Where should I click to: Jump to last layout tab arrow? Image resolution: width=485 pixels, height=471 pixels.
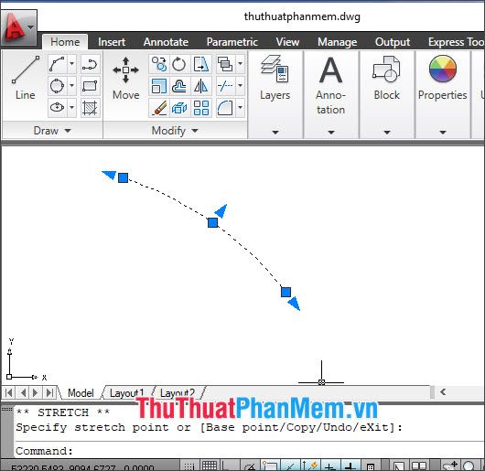[x=49, y=393]
